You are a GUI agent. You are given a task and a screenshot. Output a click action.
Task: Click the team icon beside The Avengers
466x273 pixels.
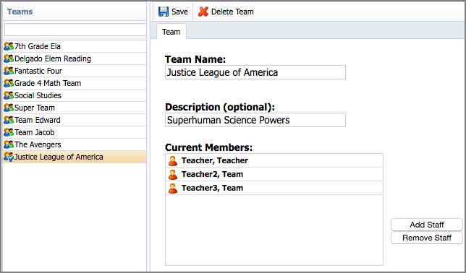click(x=9, y=144)
